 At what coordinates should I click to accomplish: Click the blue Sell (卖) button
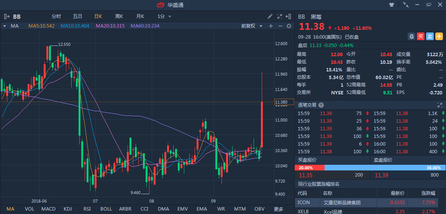click(430, 36)
